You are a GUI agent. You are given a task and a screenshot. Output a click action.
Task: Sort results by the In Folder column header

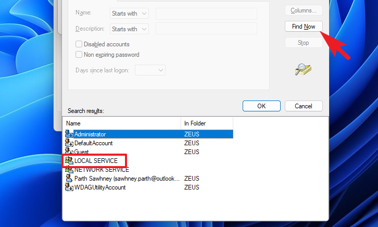pos(207,123)
